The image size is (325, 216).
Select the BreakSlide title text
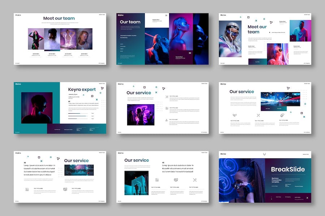click(x=288, y=169)
